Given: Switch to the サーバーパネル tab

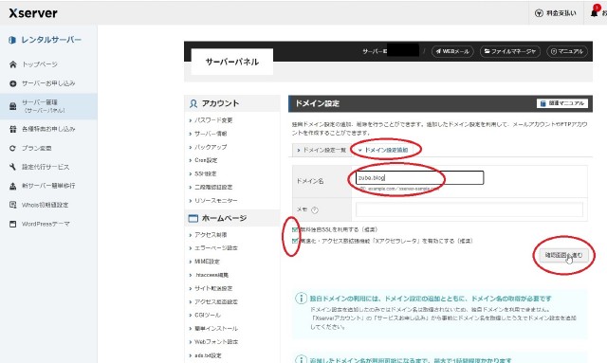Looking at the screenshot, I should pyautogui.click(x=231, y=62).
